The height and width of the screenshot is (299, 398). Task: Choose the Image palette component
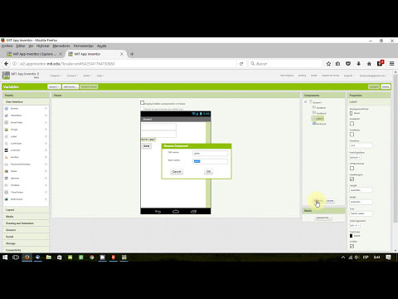[x=14, y=130]
